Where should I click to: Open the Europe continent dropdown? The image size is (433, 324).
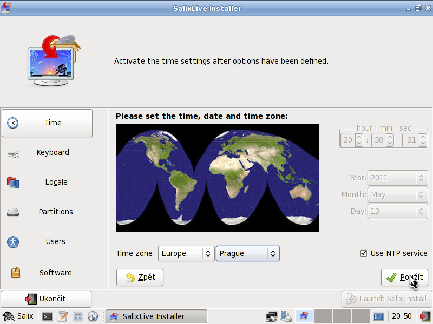(186, 253)
